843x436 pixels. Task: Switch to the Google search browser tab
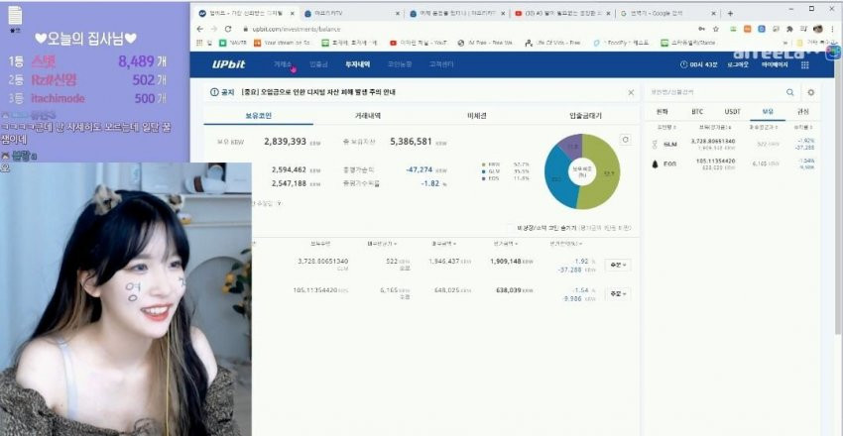click(668, 14)
